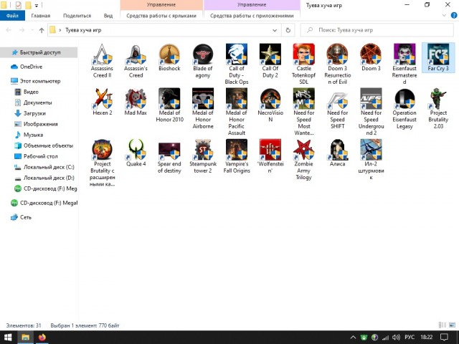Select the Алиса shortcut
Viewport: 459px width, 344px height.
click(338, 153)
